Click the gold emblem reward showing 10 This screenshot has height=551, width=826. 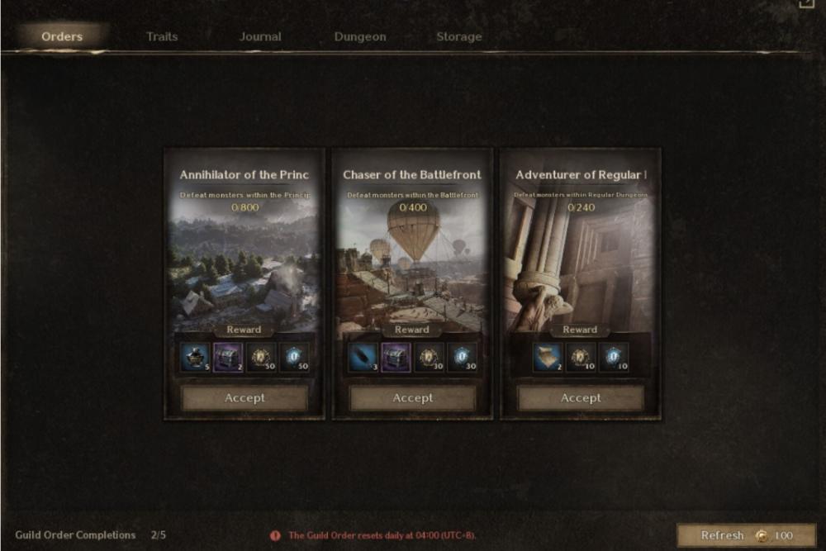point(581,358)
